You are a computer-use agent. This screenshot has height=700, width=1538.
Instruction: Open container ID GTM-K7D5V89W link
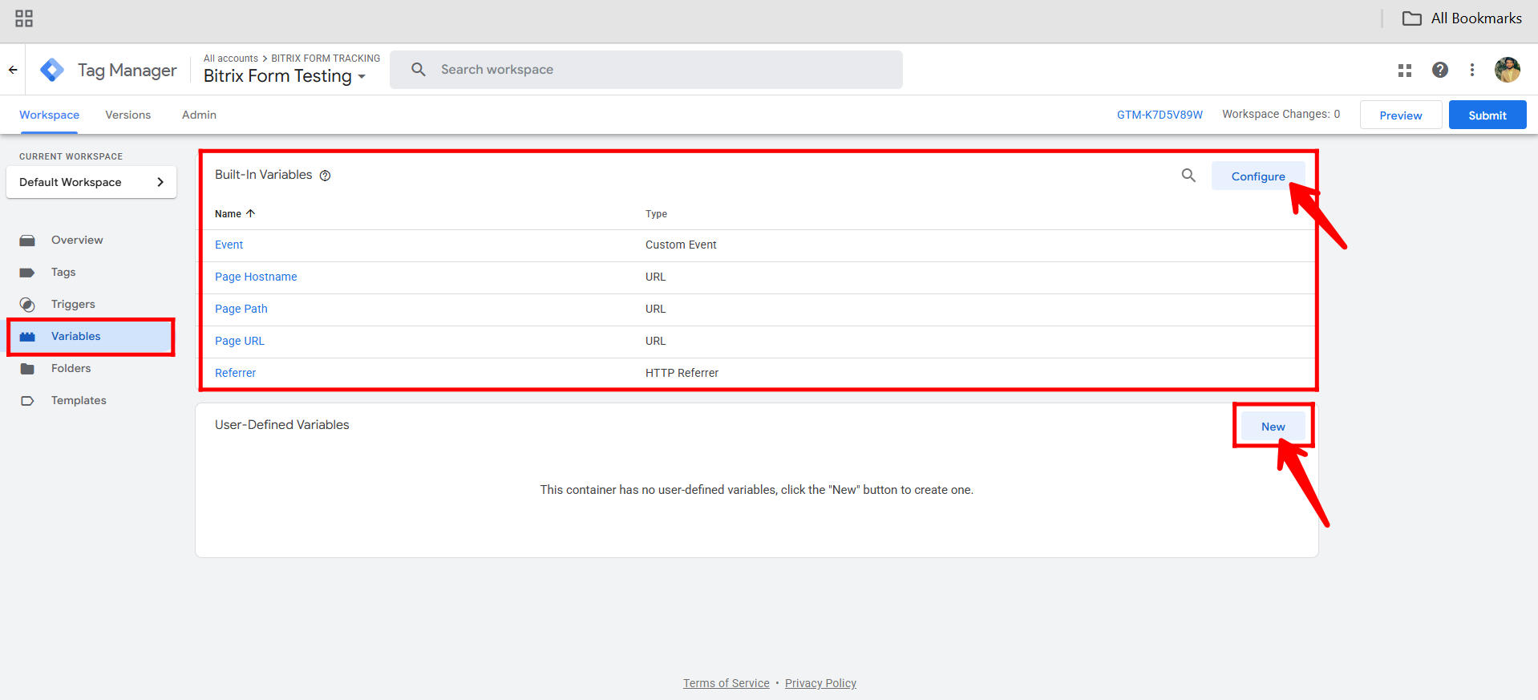[x=1160, y=115]
